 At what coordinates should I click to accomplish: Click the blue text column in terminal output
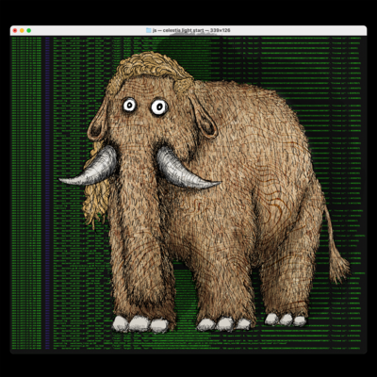(47, 192)
